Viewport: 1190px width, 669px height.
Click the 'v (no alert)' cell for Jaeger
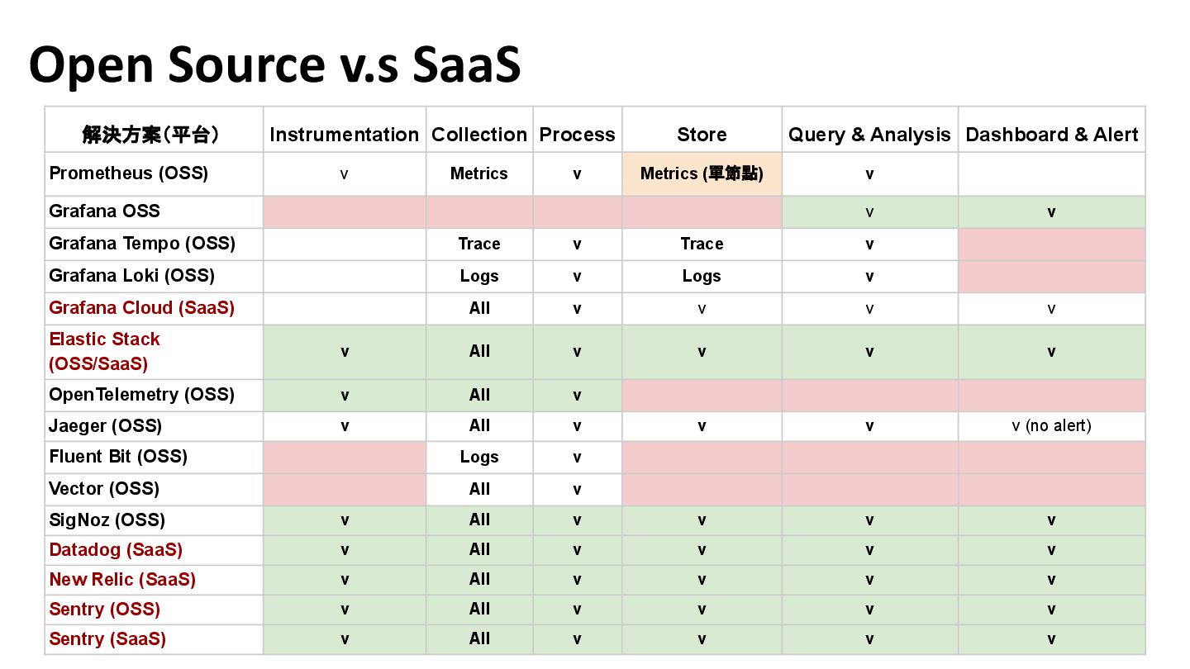1052,426
